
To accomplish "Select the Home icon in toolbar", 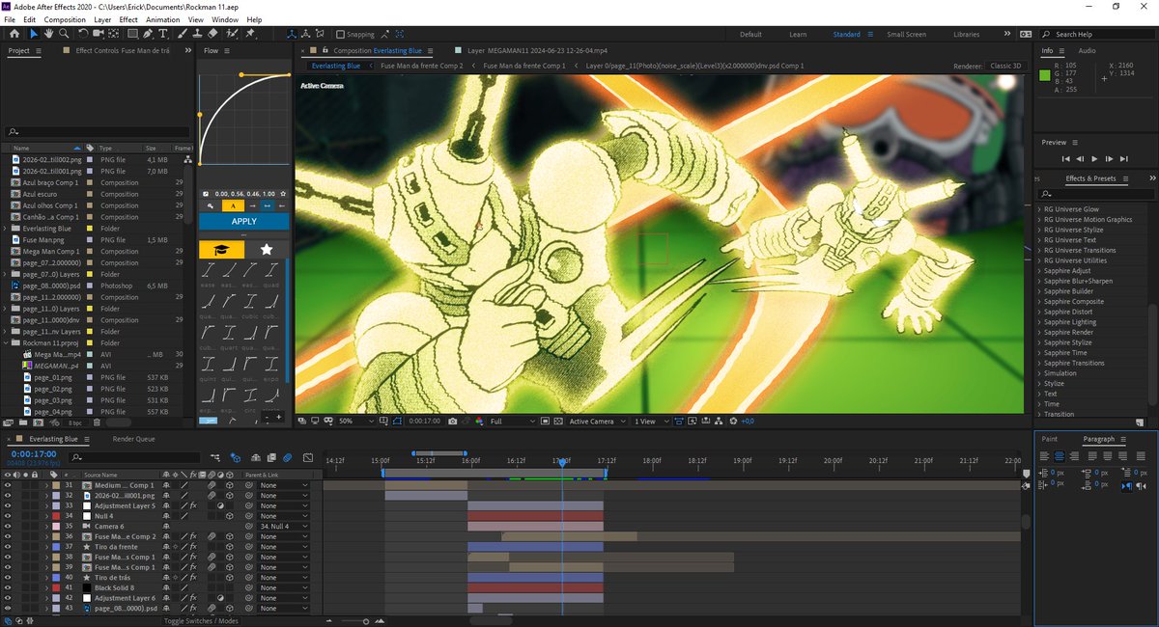I will point(14,34).
